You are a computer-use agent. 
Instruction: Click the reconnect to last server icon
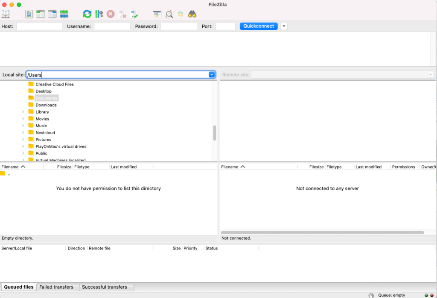134,14
